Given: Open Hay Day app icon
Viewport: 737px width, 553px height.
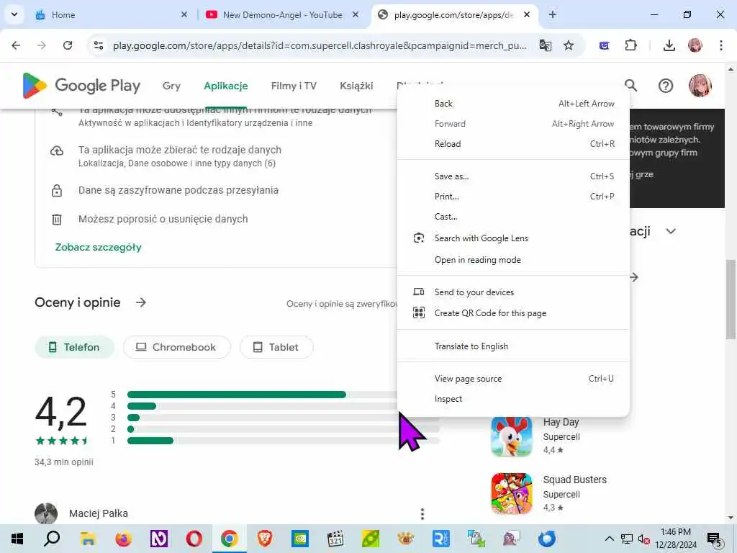Looking at the screenshot, I should (x=512, y=436).
